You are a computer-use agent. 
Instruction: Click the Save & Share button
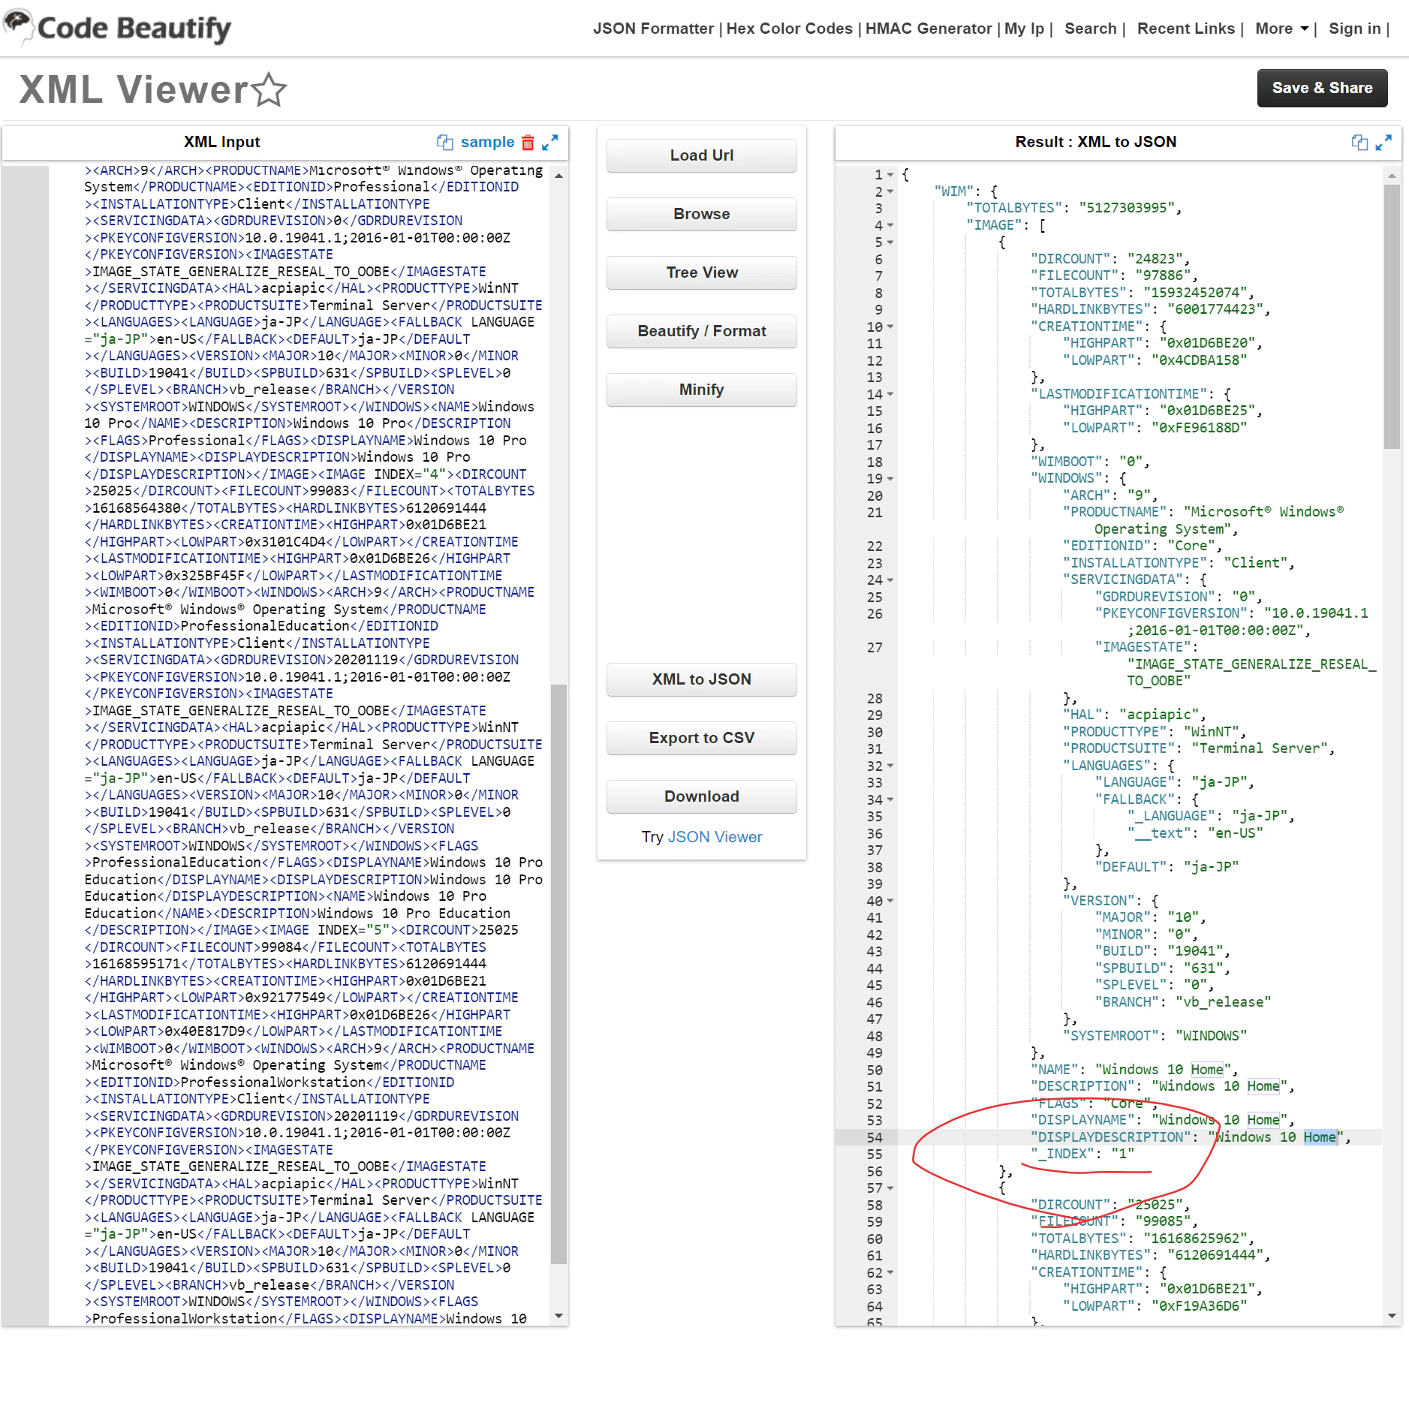[x=1322, y=88]
